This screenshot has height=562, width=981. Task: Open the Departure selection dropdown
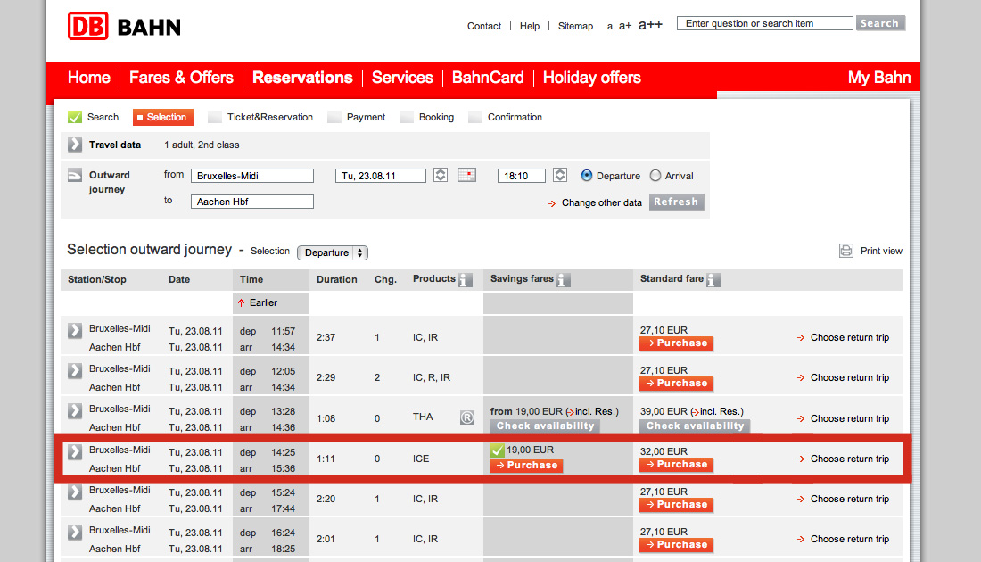click(332, 252)
